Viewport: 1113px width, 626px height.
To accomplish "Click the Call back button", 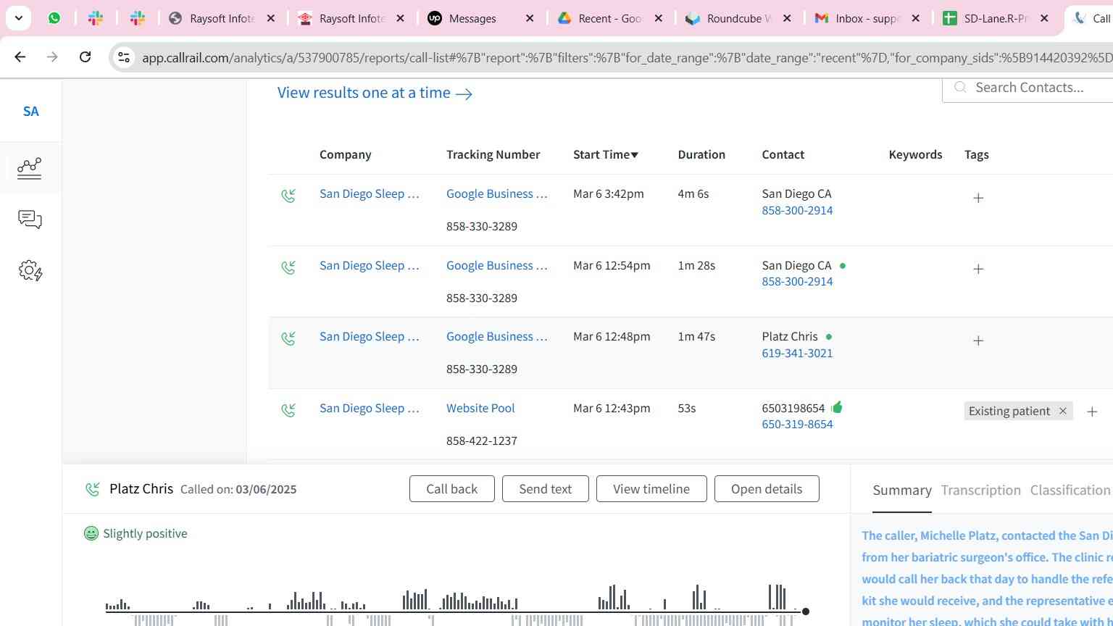I will pyautogui.click(x=452, y=489).
